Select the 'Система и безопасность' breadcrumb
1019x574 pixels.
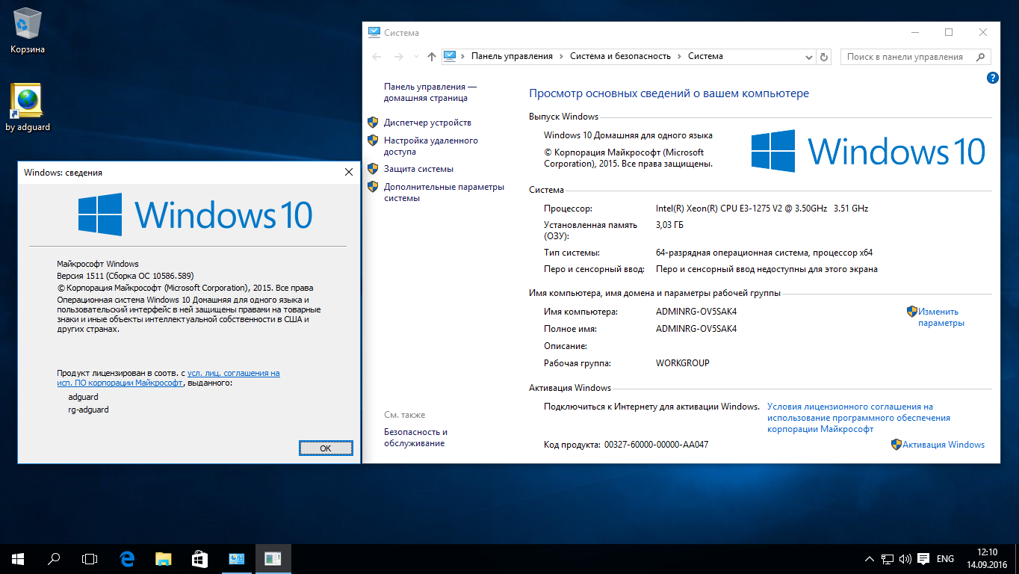[620, 56]
